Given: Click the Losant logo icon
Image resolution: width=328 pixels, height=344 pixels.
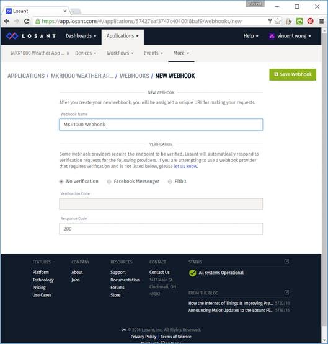Looking at the screenshot, I should click(12, 36).
